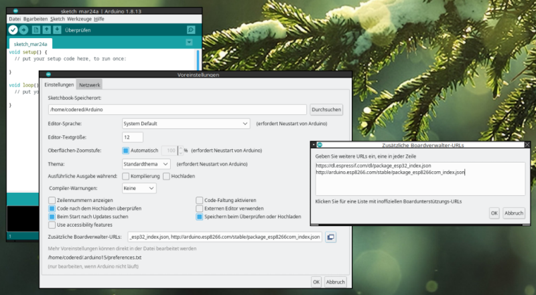Click the Arduino logo icon in main window title bar
Screen dimensions: 536x295
(15, 11)
